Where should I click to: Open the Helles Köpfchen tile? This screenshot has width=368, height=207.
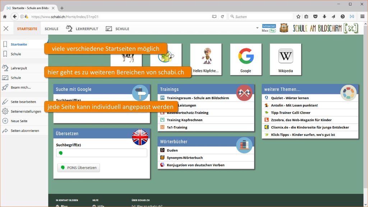tap(206, 59)
